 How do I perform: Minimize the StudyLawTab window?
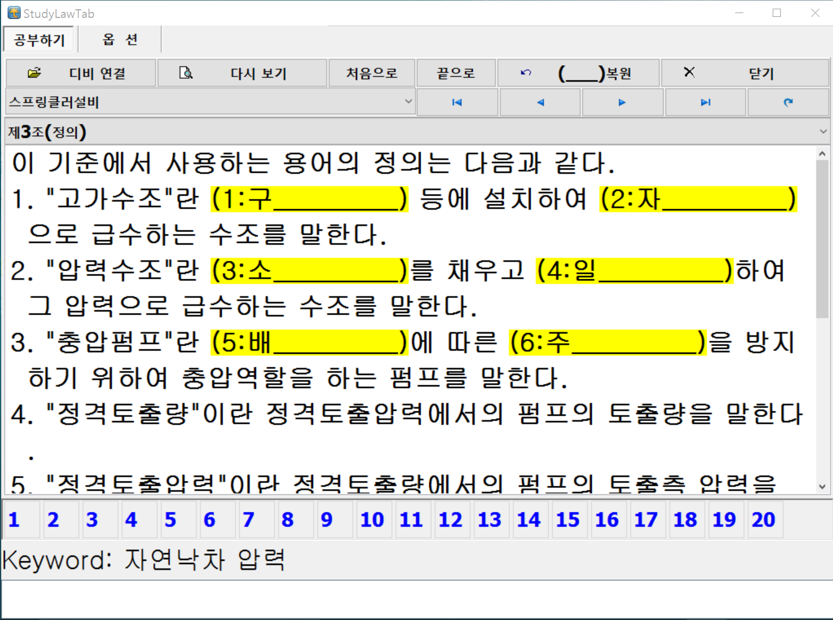click(x=739, y=13)
